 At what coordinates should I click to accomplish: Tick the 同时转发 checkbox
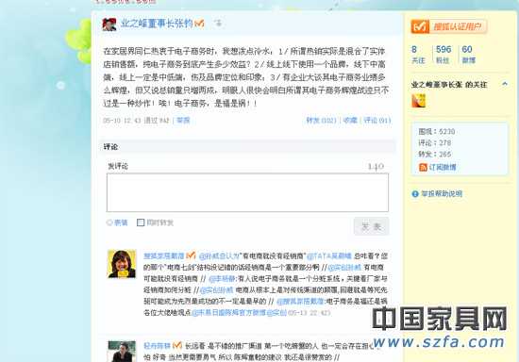pos(141,222)
